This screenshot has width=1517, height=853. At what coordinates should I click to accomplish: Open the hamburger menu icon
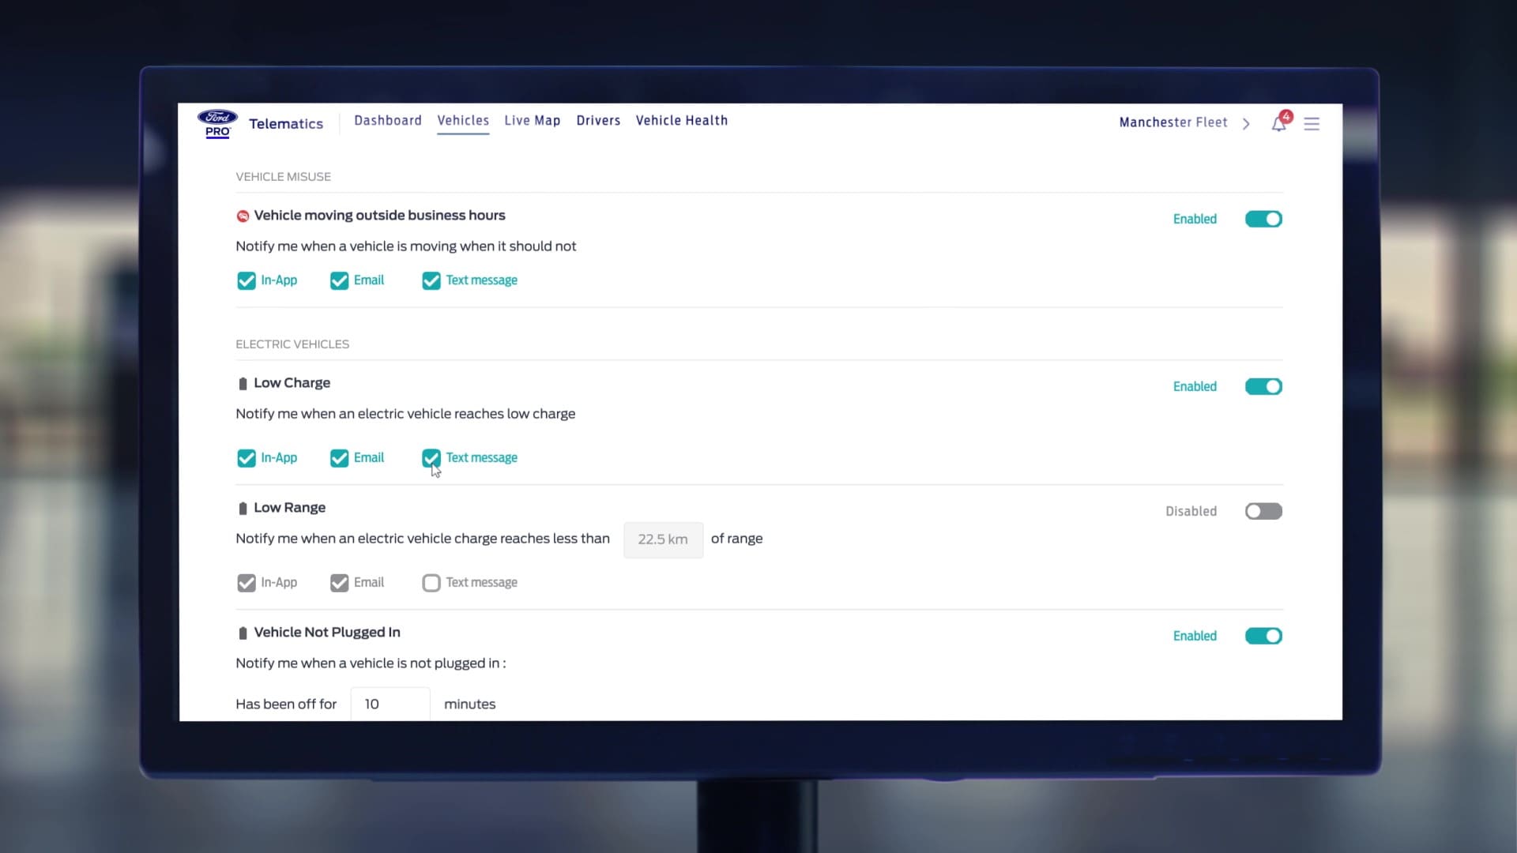click(x=1312, y=124)
